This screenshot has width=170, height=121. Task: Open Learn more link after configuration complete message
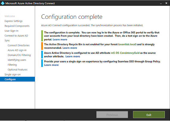coord(60,39)
